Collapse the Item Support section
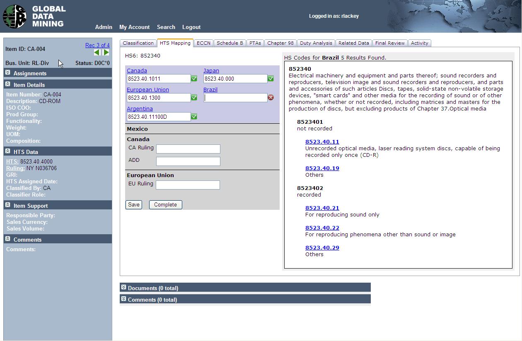This screenshot has height=341, width=522. 8,205
